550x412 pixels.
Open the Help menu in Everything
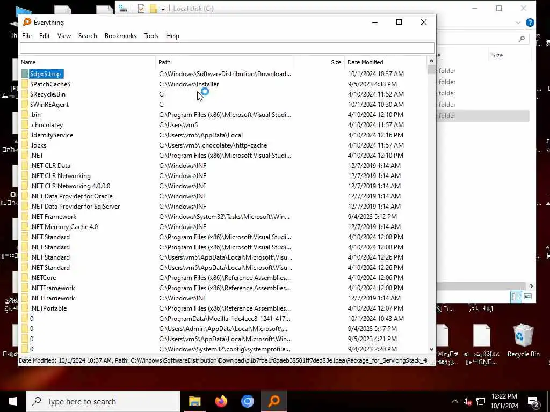[x=172, y=36]
